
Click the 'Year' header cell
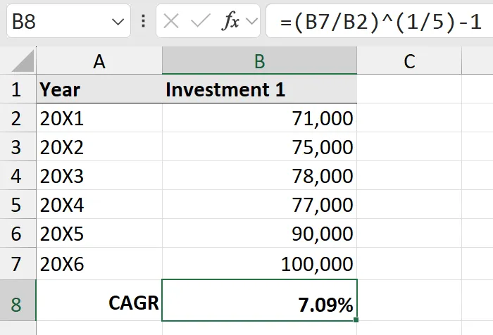[x=99, y=89]
